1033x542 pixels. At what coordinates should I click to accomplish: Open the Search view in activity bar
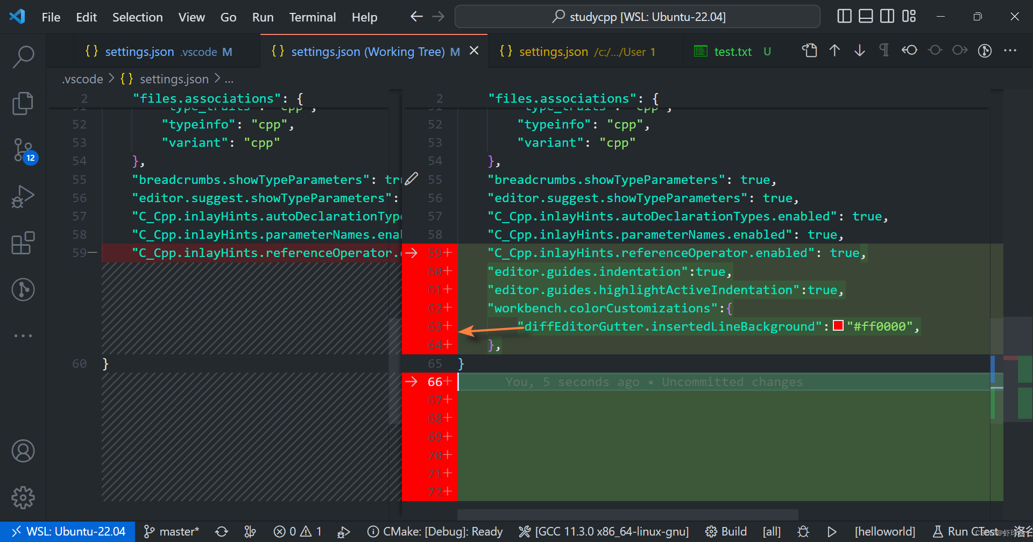click(23, 56)
